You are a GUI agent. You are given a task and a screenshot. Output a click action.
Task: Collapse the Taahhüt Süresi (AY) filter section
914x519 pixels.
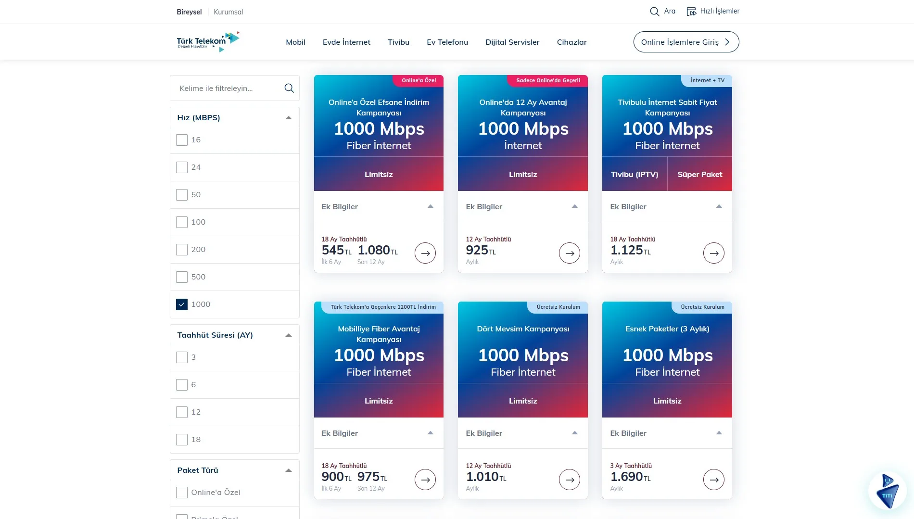[289, 335]
